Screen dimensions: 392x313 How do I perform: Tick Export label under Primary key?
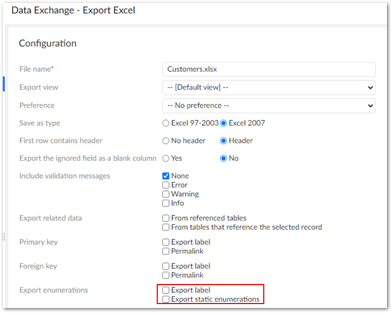click(x=166, y=242)
